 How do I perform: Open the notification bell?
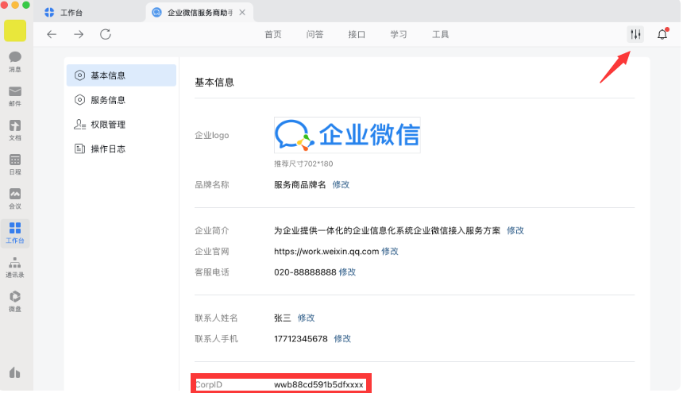pos(662,34)
